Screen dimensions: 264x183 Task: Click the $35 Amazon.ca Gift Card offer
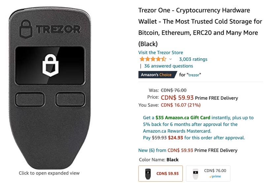click(183, 118)
